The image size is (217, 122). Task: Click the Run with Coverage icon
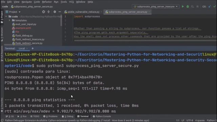tap(193, 6)
